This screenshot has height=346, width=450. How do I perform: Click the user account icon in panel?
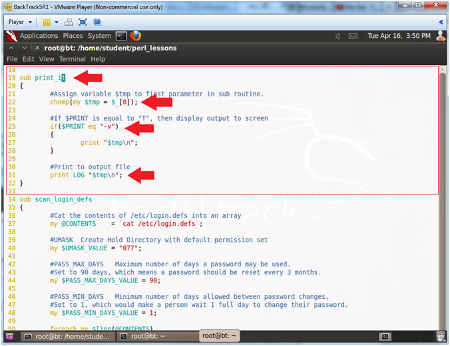(x=441, y=36)
